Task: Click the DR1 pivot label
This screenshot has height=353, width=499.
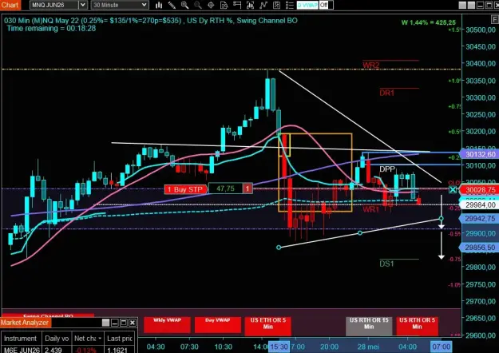Action: pos(386,93)
